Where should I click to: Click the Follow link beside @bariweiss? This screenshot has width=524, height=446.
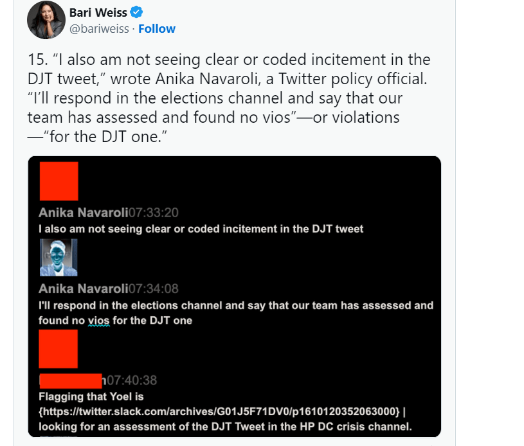pyautogui.click(x=157, y=28)
